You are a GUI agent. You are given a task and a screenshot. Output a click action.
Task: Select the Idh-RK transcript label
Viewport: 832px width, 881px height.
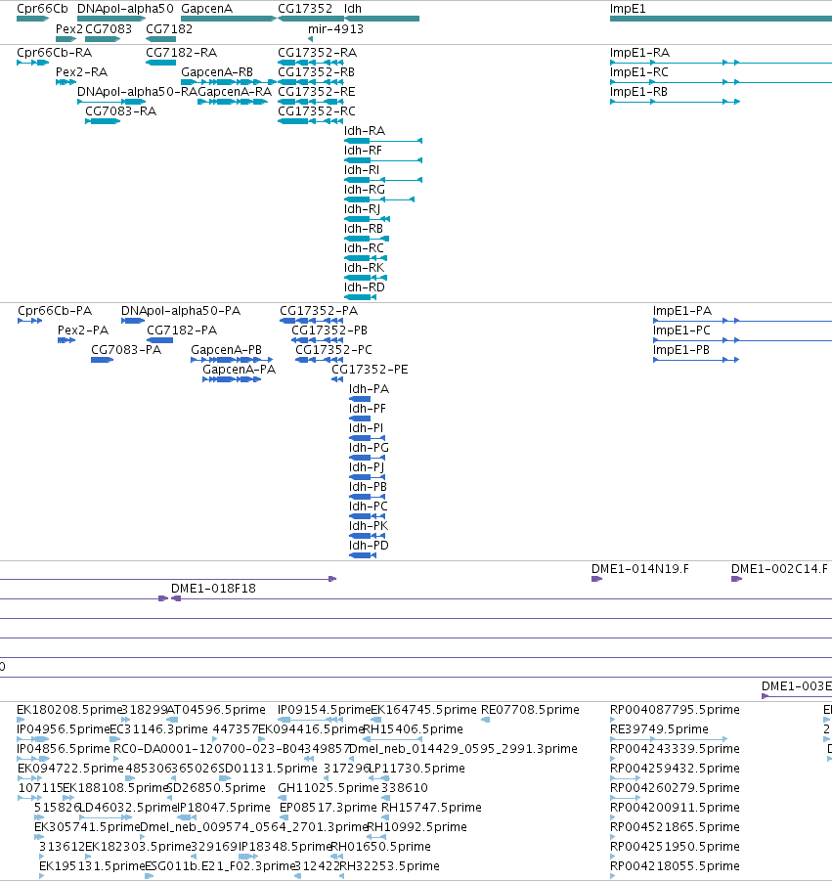click(365, 268)
